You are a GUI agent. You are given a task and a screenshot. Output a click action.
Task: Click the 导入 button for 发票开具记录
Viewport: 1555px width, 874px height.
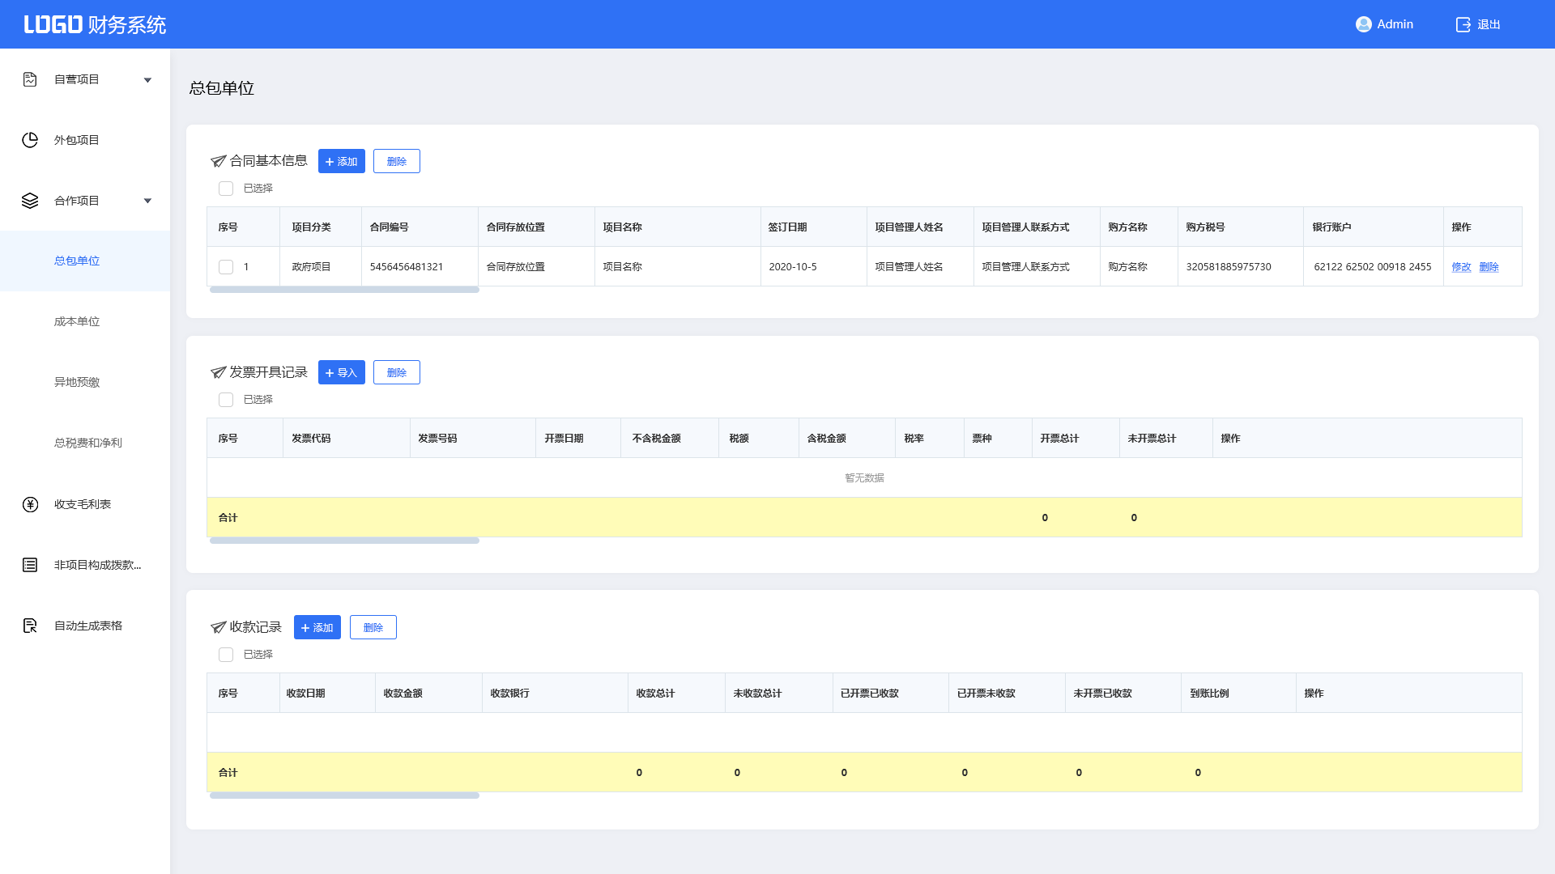(341, 373)
